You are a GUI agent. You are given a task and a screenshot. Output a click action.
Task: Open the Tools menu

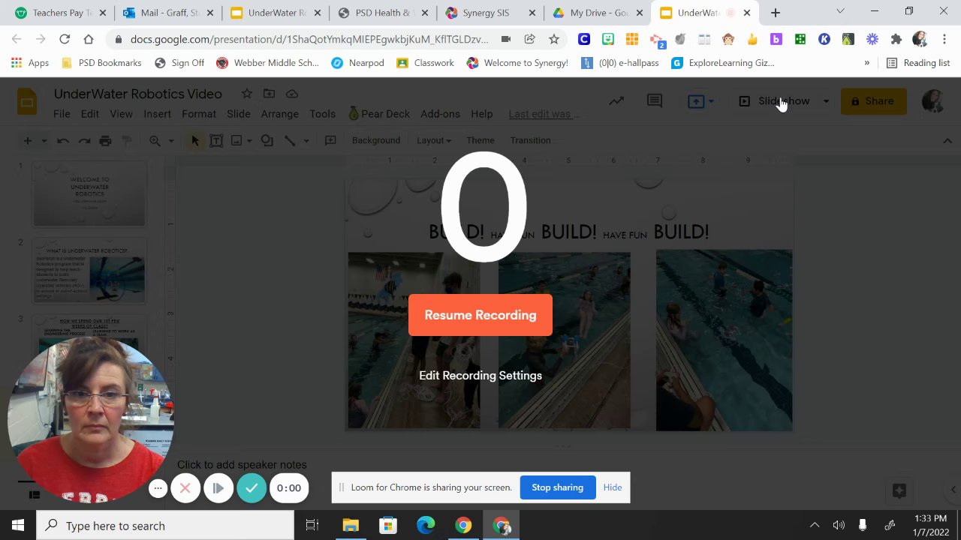pos(322,114)
